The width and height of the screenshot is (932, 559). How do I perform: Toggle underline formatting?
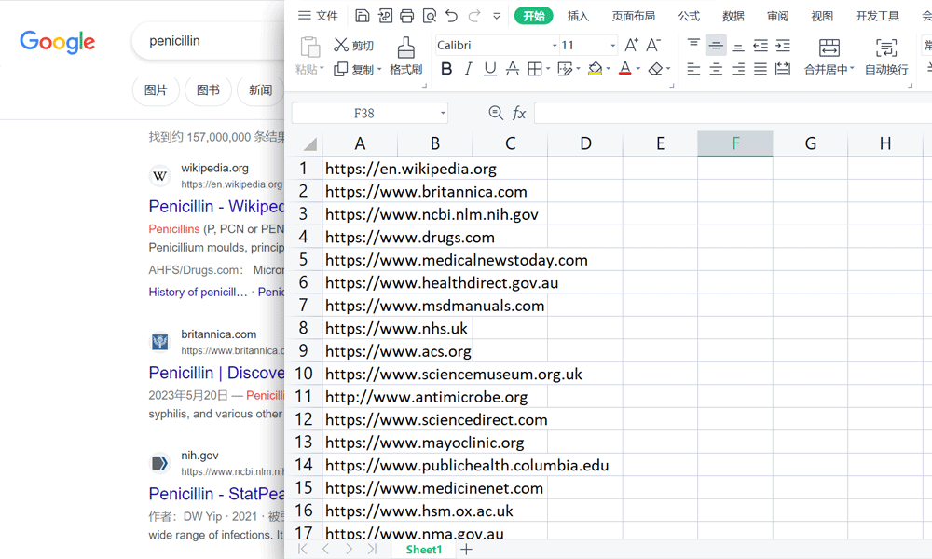point(490,69)
